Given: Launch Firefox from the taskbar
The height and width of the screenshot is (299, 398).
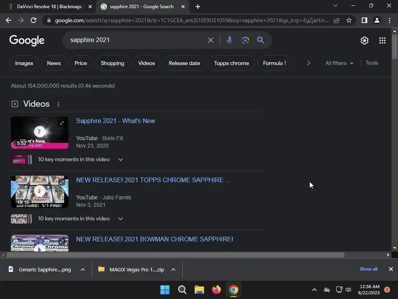Looking at the screenshot, I should click(216, 290).
